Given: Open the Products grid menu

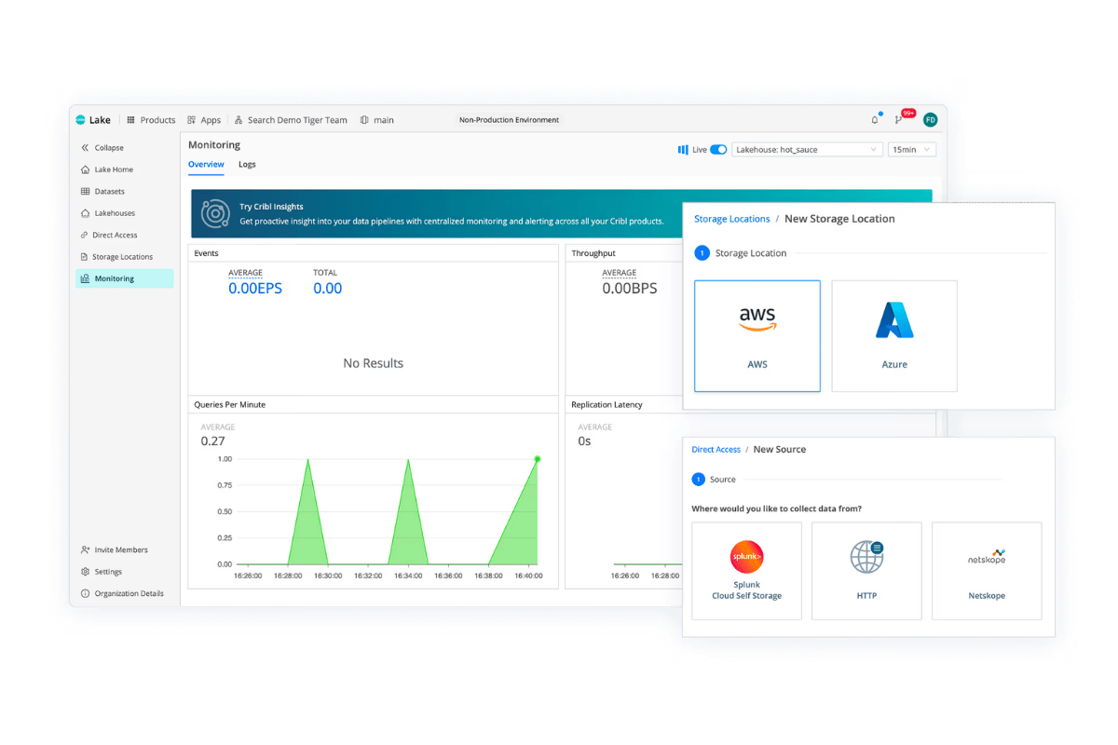Looking at the screenshot, I should coord(151,120).
